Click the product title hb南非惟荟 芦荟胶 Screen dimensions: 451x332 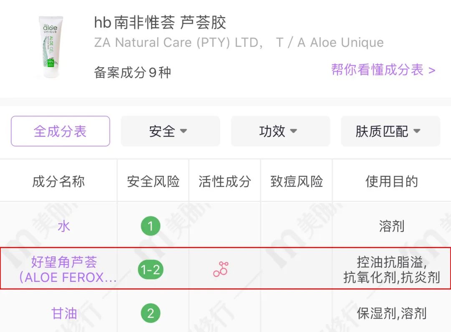[x=160, y=23]
